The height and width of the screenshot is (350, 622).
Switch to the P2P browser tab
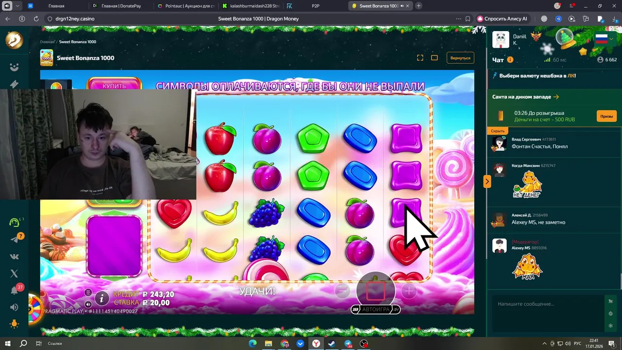[x=315, y=6]
